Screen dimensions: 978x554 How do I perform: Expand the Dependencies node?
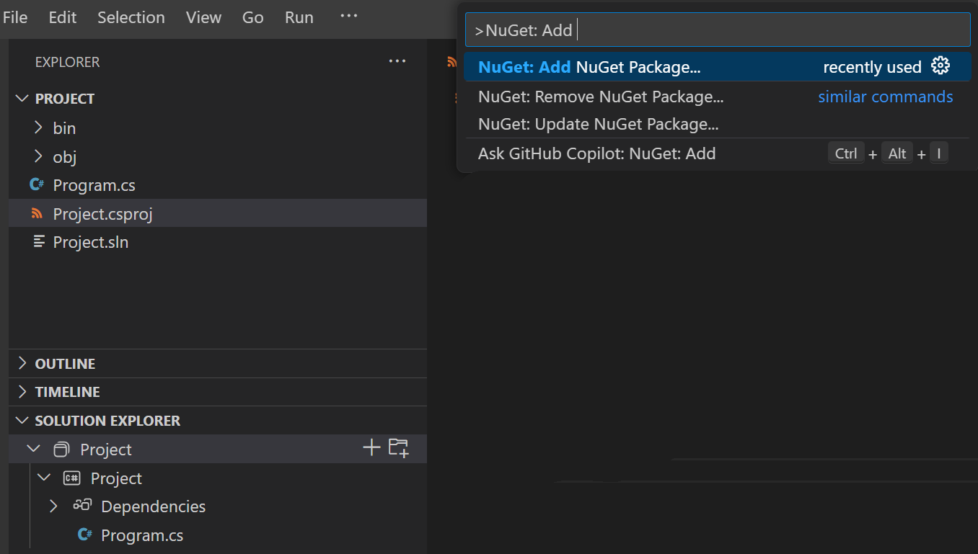tap(53, 506)
